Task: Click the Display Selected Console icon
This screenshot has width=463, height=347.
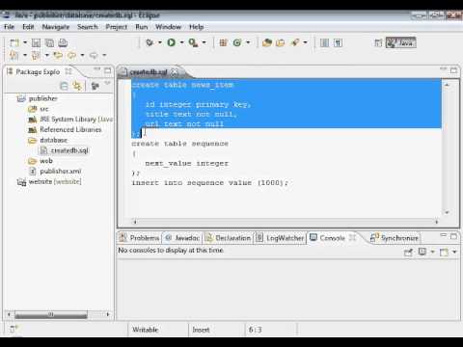Action: [422, 253]
